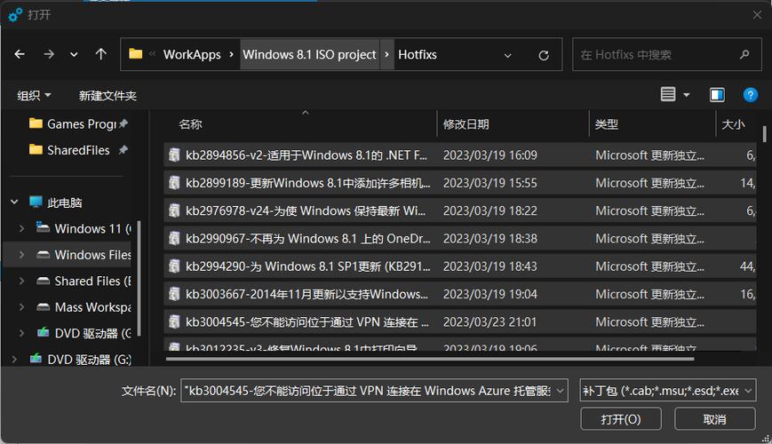Change view layout icon
The image size is (772, 444).
[668, 94]
